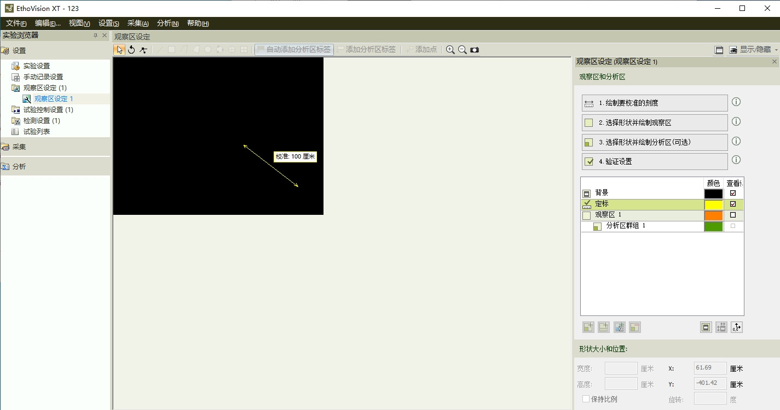Viewport: 780px width, 410px height.
Task: Click the background image film icon
Action: [x=706, y=327]
